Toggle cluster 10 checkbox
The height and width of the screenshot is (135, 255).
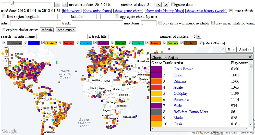182,43
